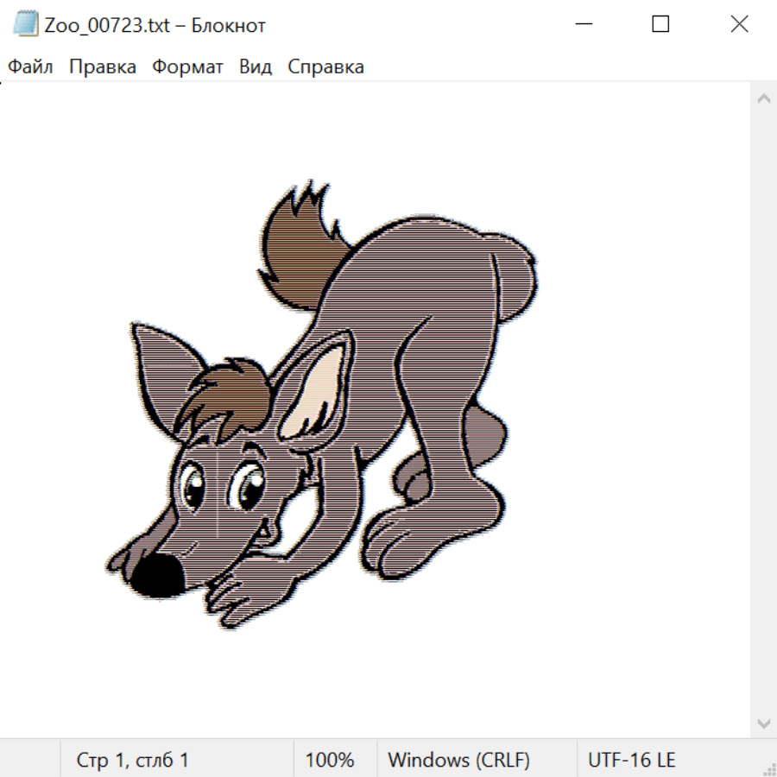Click the UTF-16 LE encoding indicator
This screenshot has width=777, height=777.
point(631,760)
